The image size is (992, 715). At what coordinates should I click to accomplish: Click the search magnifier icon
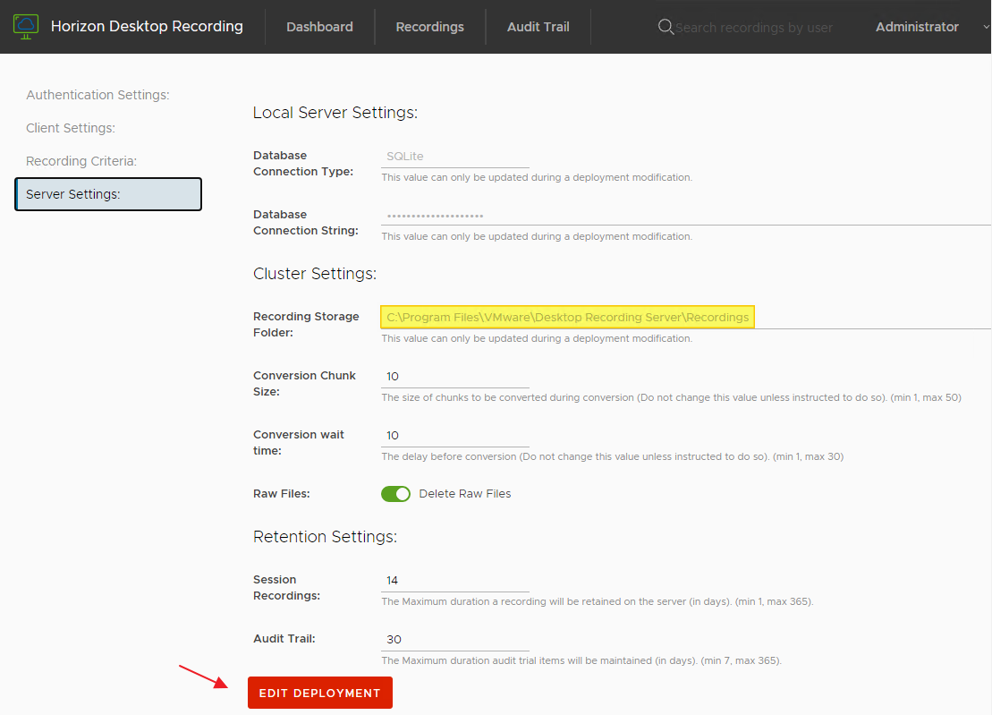pyautogui.click(x=666, y=27)
